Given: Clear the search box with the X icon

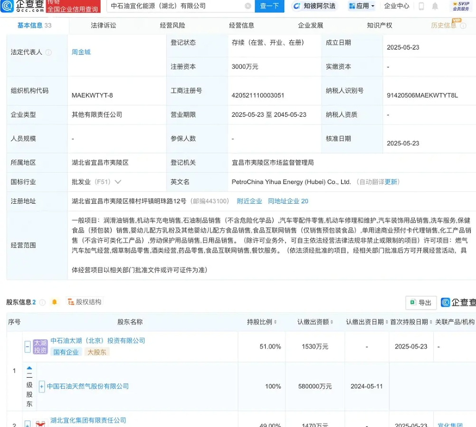Looking at the screenshot, I should [248, 6].
